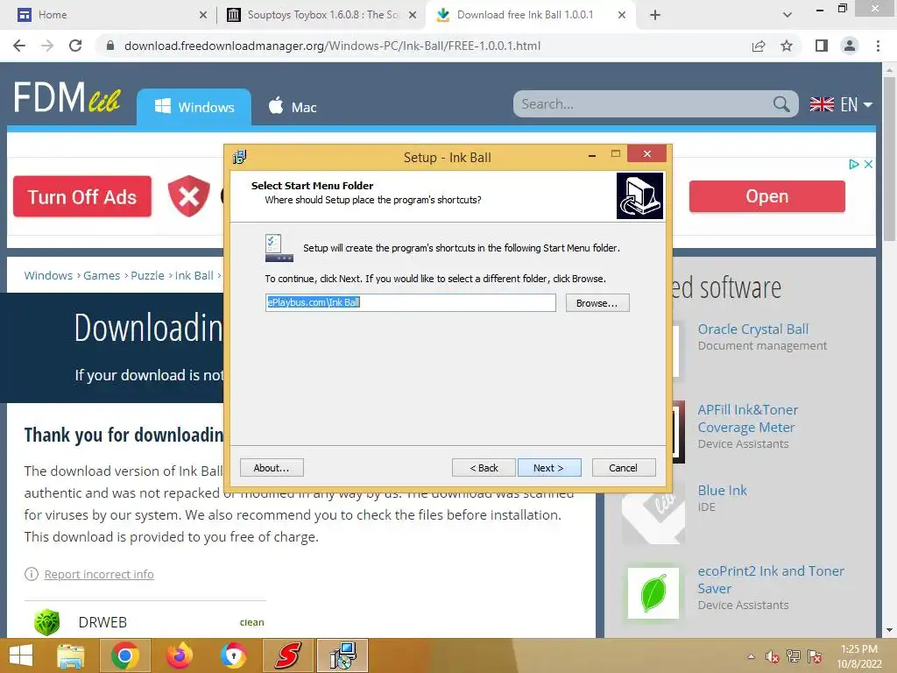Viewport: 897px width, 673px height.
Task: Go back to previous page
Action: [x=19, y=46]
